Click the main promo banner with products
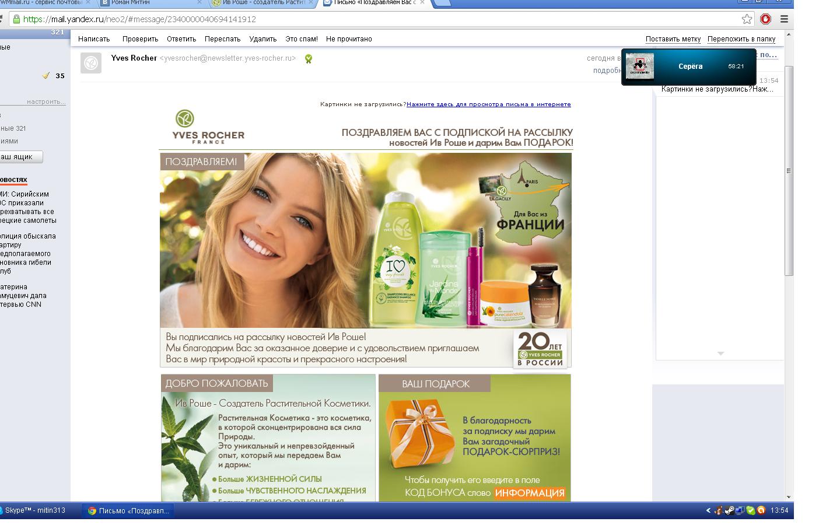 [366, 240]
